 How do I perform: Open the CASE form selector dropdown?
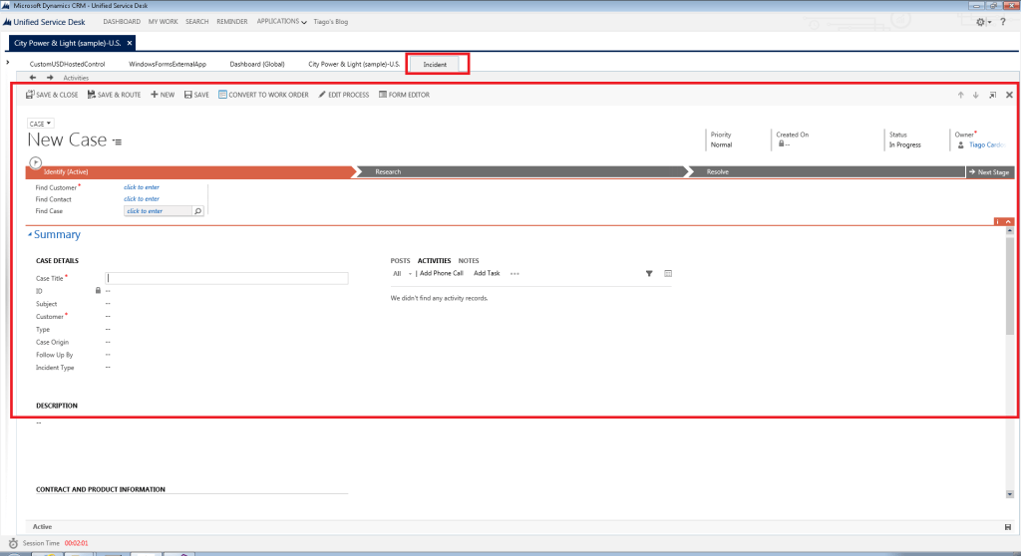pyautogui.click(x=41, y=124)
